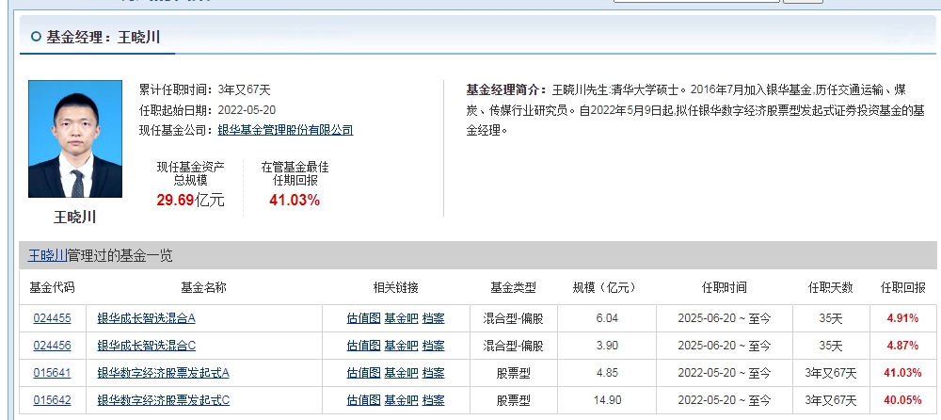Click cumulative tenure 3年又67天 in profile
Viewport: 941px width, 420px height.
[245, 90]
